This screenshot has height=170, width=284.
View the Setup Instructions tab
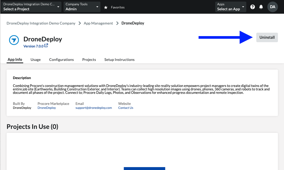pos(119,60)
